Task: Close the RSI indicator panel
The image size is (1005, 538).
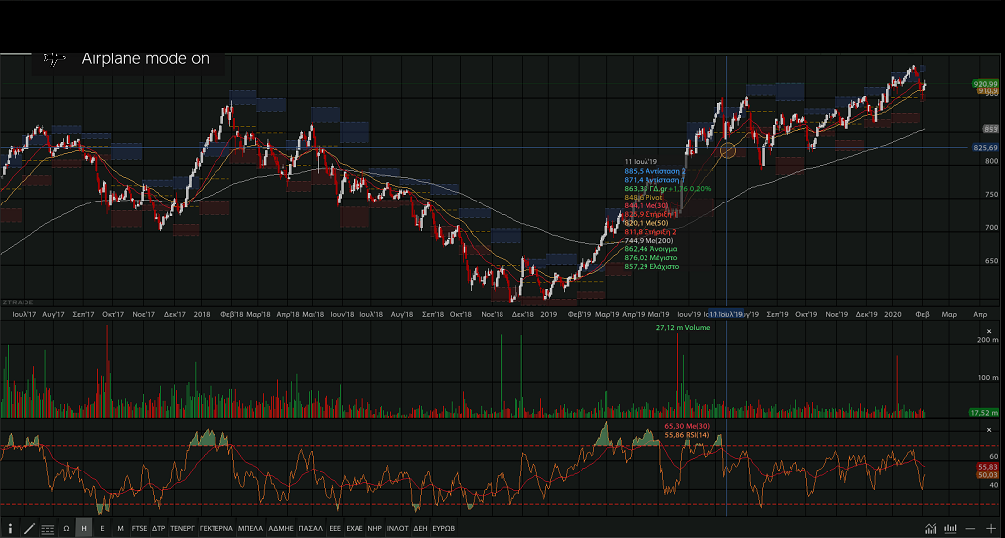Action: 988,429
